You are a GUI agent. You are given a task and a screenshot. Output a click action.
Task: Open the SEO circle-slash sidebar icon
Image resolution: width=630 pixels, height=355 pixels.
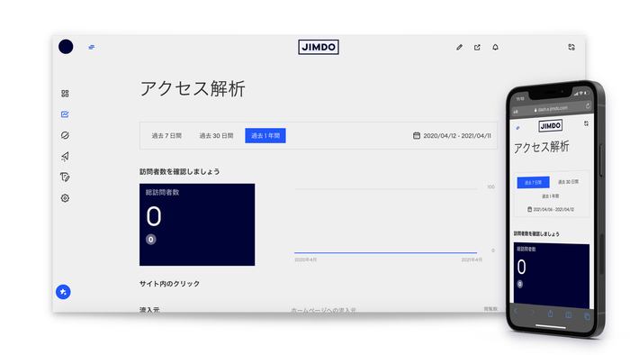65,135
